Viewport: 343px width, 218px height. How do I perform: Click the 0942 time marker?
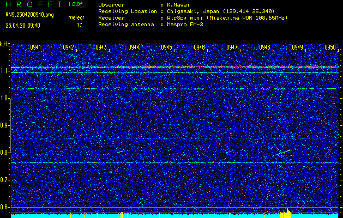click(x=68, y=47)
